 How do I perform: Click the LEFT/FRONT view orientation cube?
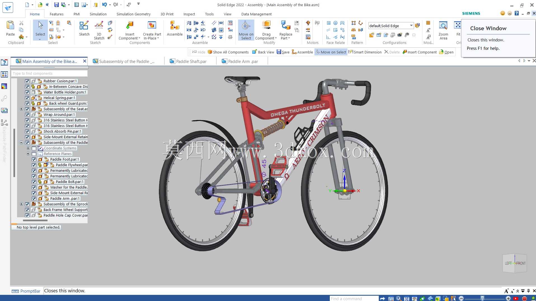pyautogui.click(x=515, y=263)
